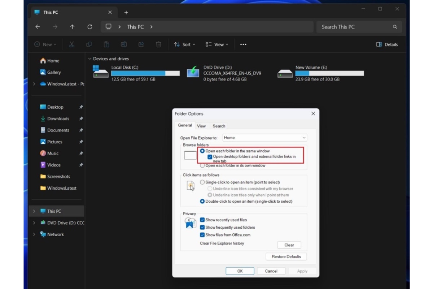This screenshot has height=289, width=433.
Task: Click the Delete trash icon
Action: (x=158, y=44)
